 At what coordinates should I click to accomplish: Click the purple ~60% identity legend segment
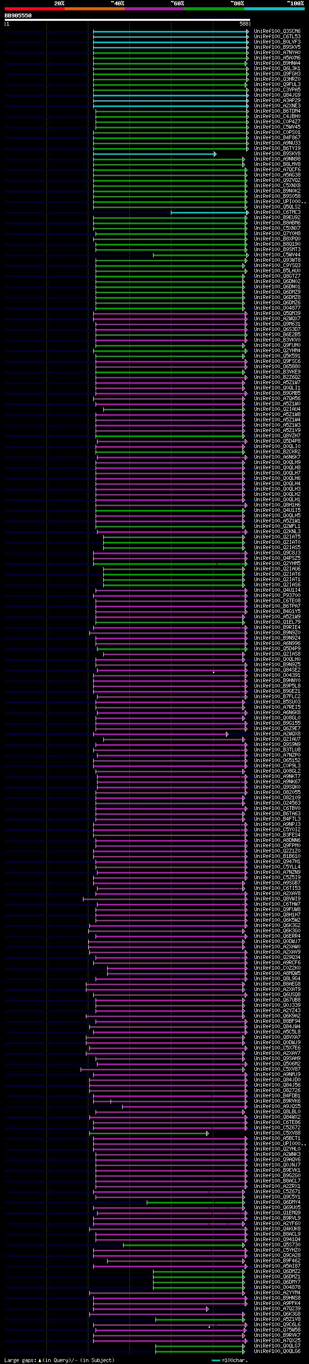[155, 9]
